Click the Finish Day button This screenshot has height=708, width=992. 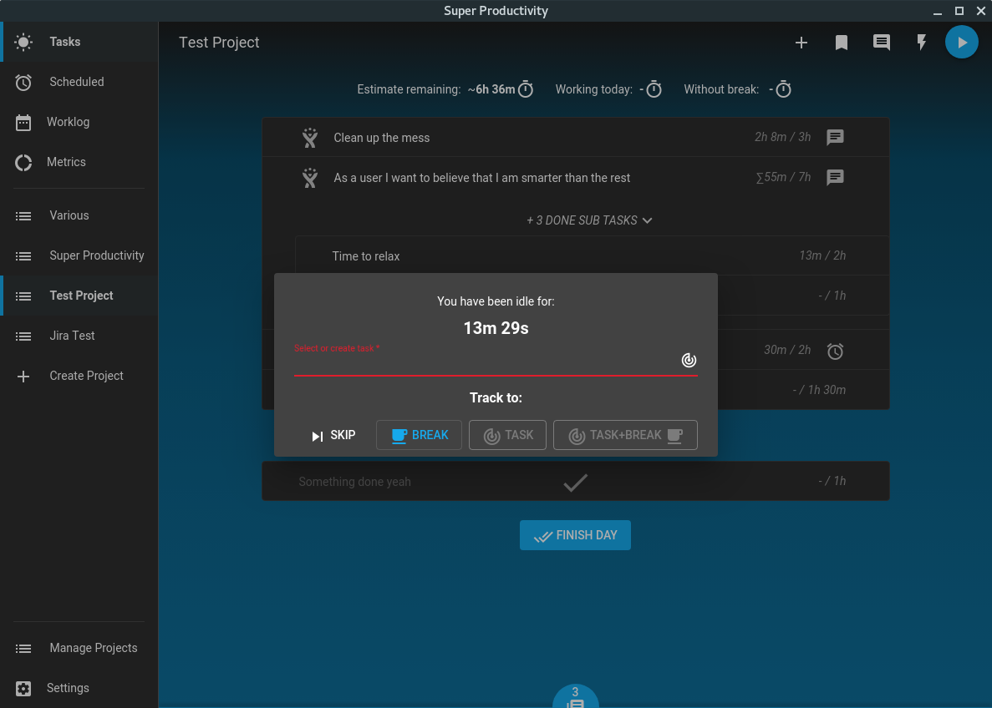click(575, 535)
